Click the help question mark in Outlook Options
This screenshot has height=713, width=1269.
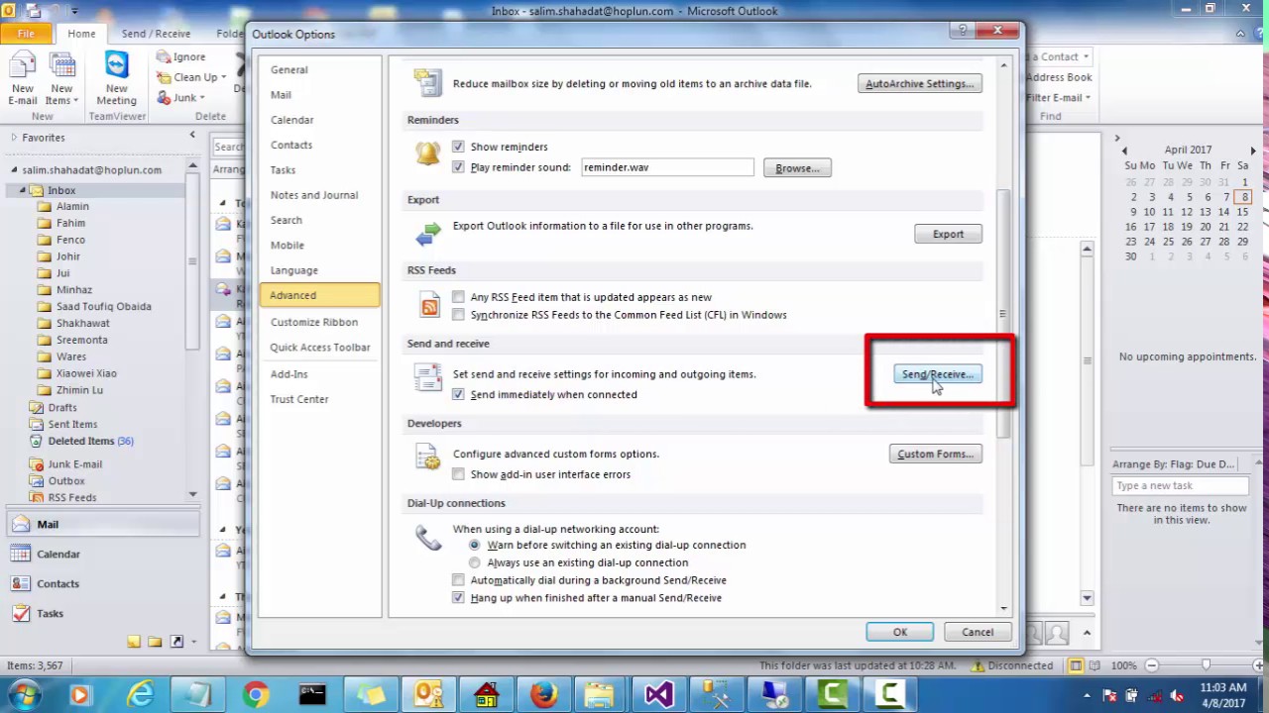962,32
